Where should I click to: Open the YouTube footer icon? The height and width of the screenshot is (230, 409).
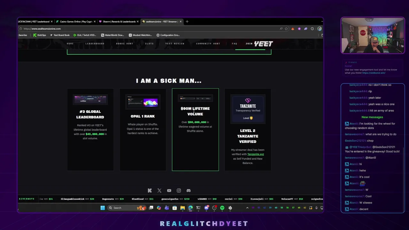[x=169, y=190]
